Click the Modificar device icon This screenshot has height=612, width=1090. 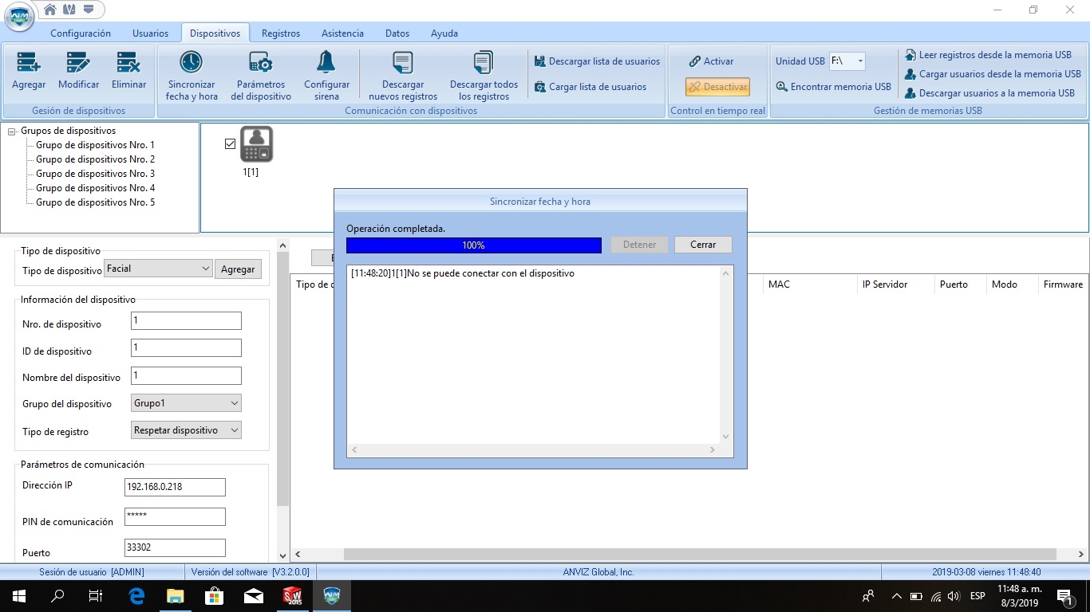[78, 62]
